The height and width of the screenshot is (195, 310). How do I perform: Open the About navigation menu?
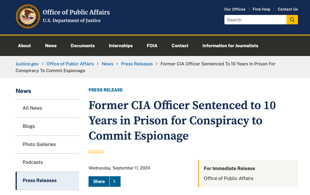24,46
